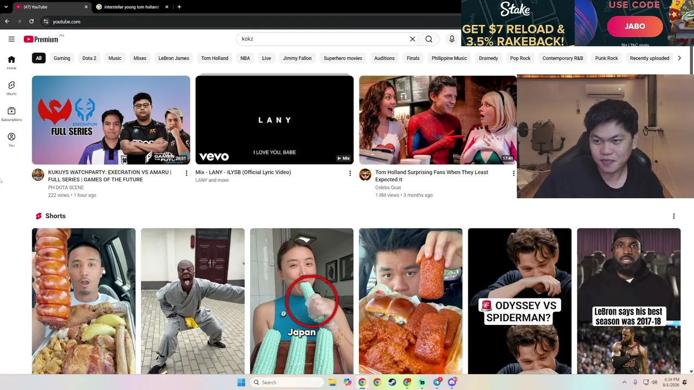Image resolution: width=694 pixels, height=390 pixels.
Task: Open File Explorer from taskbar
Action: (x=332, y=382)
